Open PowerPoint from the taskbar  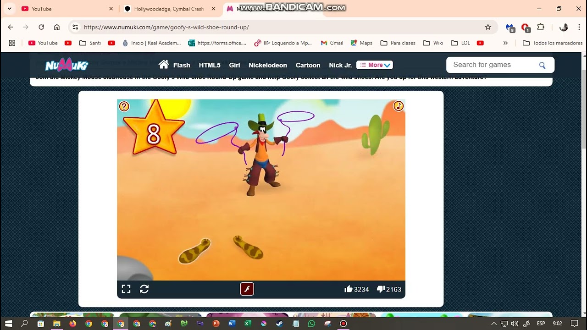216,324
